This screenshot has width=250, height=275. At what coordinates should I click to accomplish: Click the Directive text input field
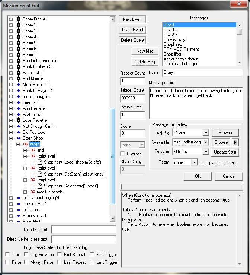click(84, 230)
